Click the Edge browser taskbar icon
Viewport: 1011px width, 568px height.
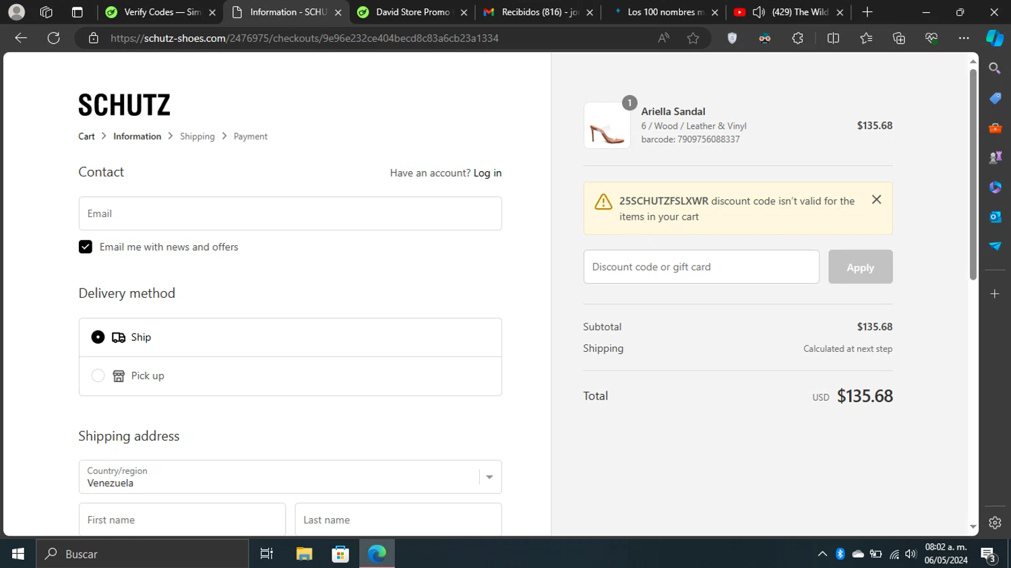click(x=377, y=554)
